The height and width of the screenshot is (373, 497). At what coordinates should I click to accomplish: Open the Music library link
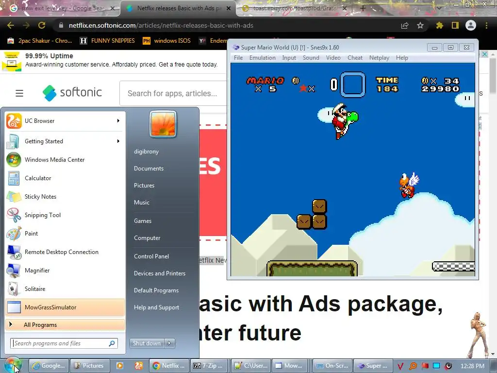pyautogui.click(x=141, y=203)
